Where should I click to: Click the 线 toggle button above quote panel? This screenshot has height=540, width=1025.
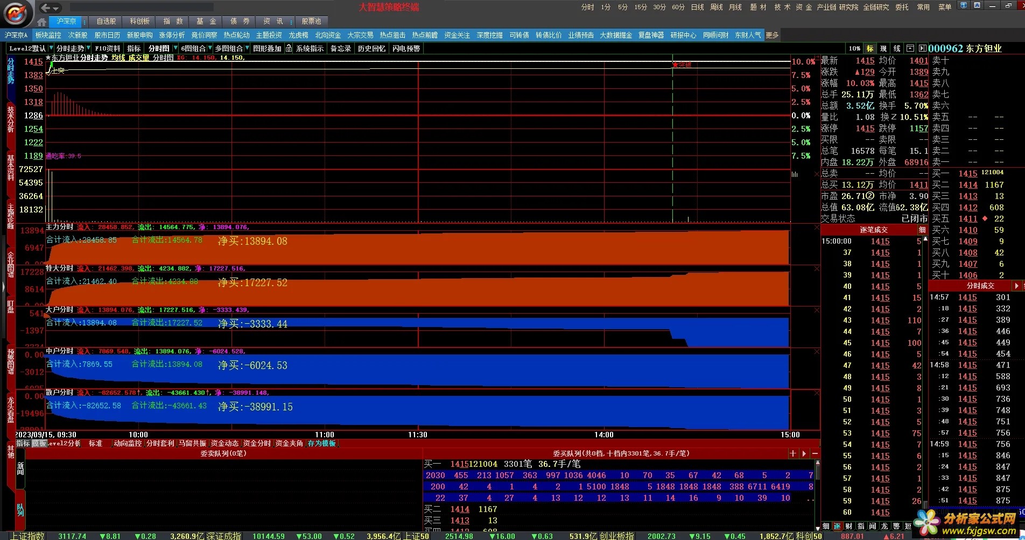[897, 48]
